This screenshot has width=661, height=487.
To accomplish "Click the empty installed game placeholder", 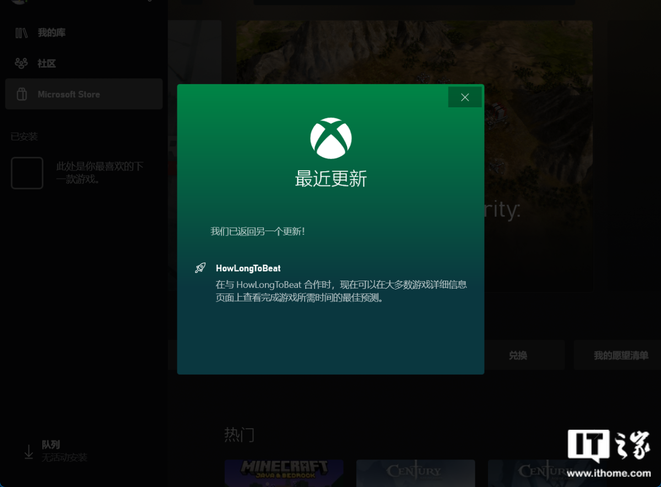I will coord(27,173).
